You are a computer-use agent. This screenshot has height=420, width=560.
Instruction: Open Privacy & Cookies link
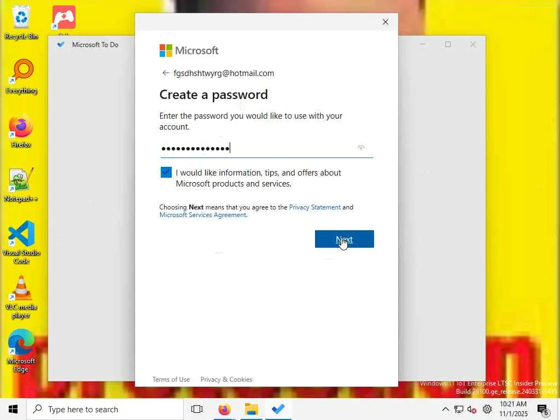226,380
